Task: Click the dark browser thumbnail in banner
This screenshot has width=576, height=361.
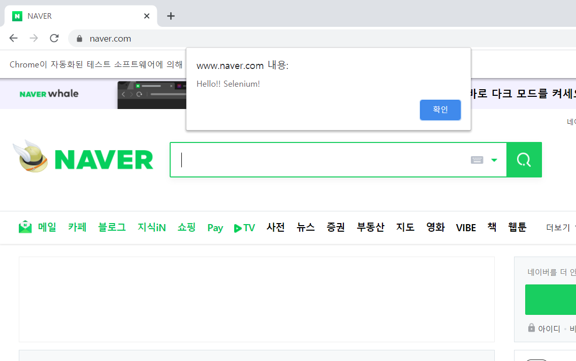Action: click(152, 95)
